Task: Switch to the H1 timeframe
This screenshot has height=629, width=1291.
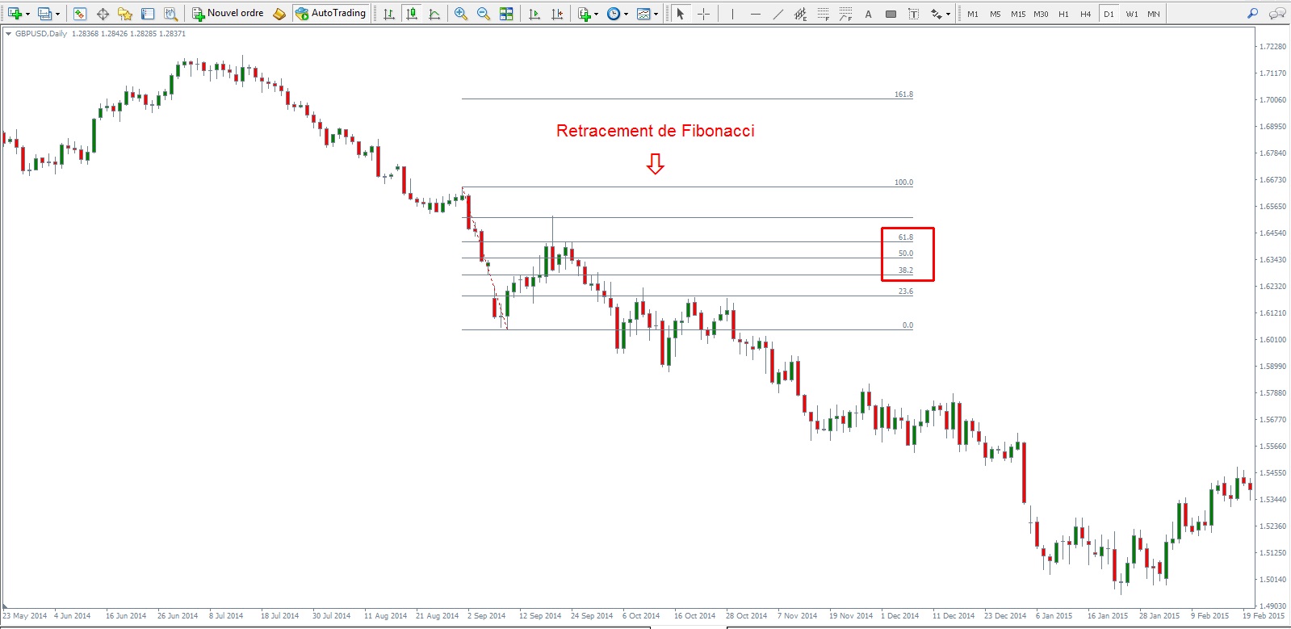Action: pyautogui.click(x=1063, y=14)
